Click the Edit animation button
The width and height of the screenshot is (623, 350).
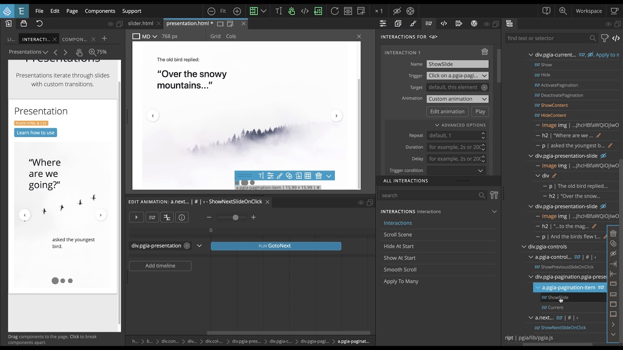(447, 111)
